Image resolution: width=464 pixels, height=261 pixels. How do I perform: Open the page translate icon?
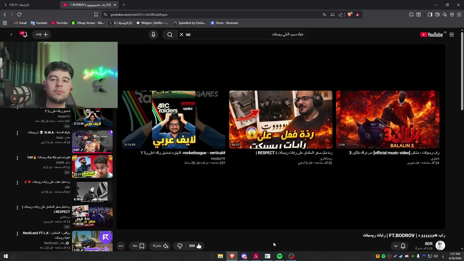pyautogui.click(x=324, y=14)
